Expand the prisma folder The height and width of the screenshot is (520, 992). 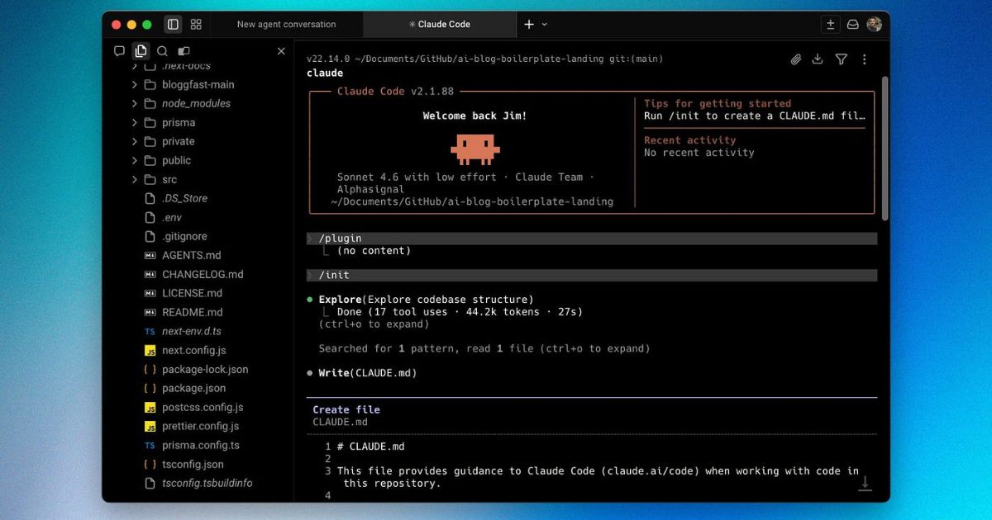135,123
